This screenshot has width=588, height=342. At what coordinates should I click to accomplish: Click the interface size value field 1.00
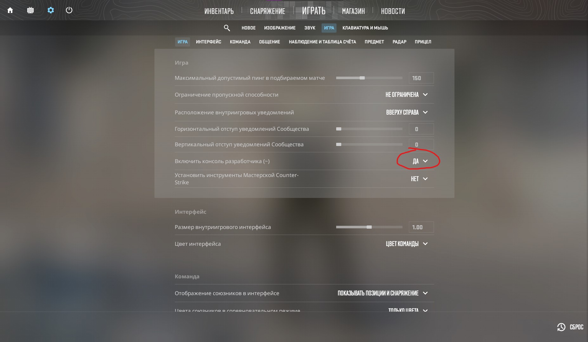pos(421,227)
